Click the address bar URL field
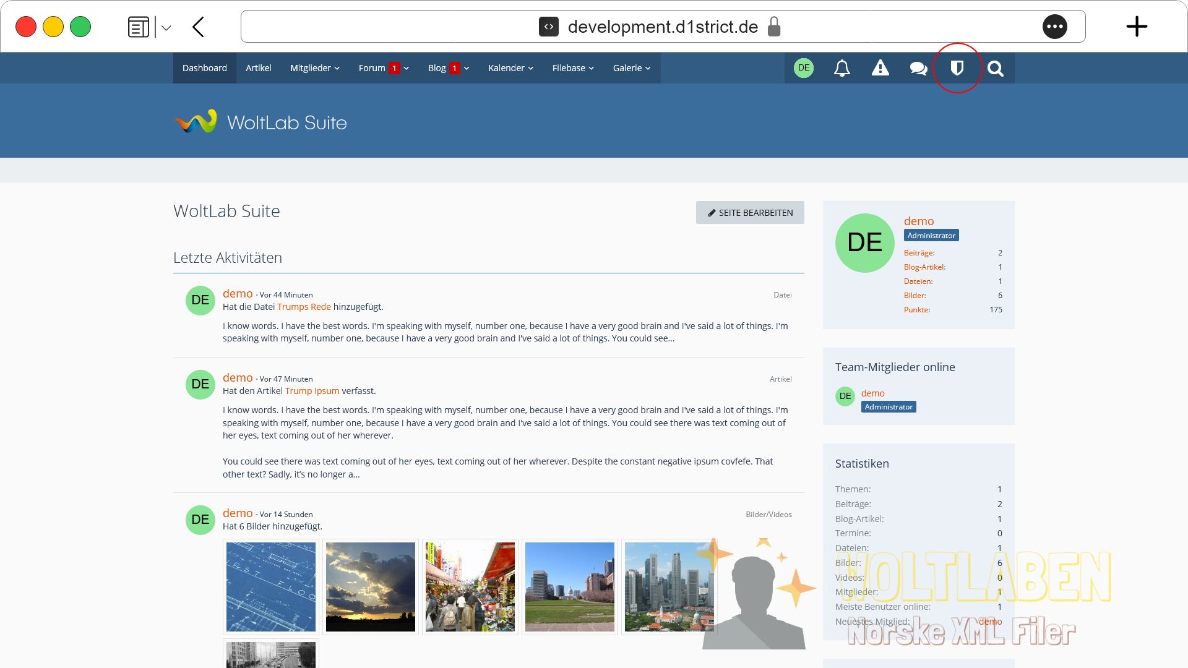This screenshot has height=668, width=1188. (x=662, y=27)
